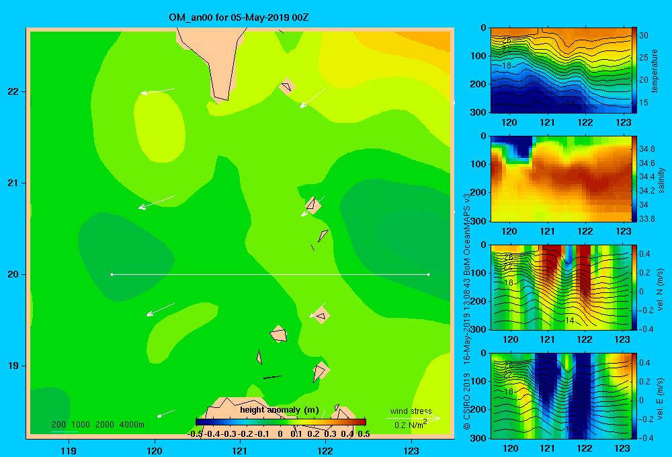Click the '2000' depth contour legend entry
The image size is (672, 457).
105,425
